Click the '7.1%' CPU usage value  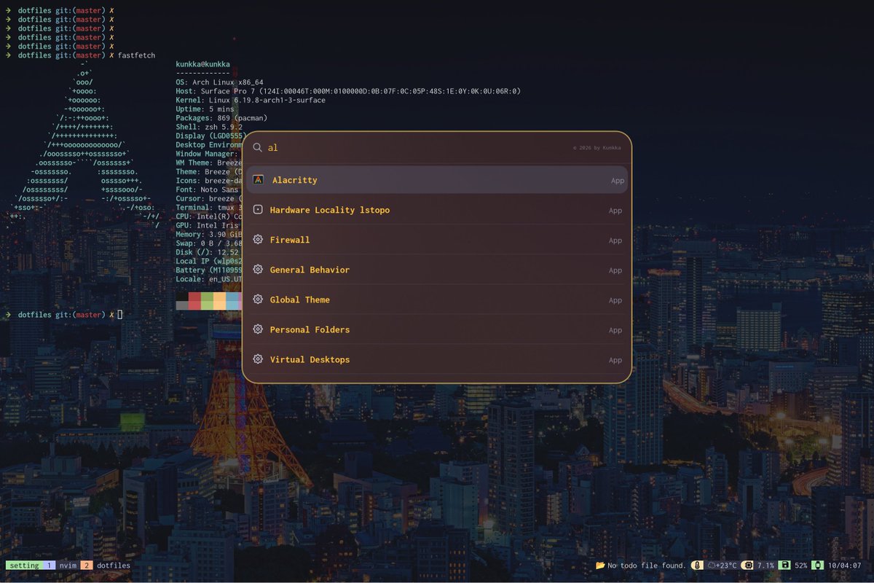coord(765,566)
